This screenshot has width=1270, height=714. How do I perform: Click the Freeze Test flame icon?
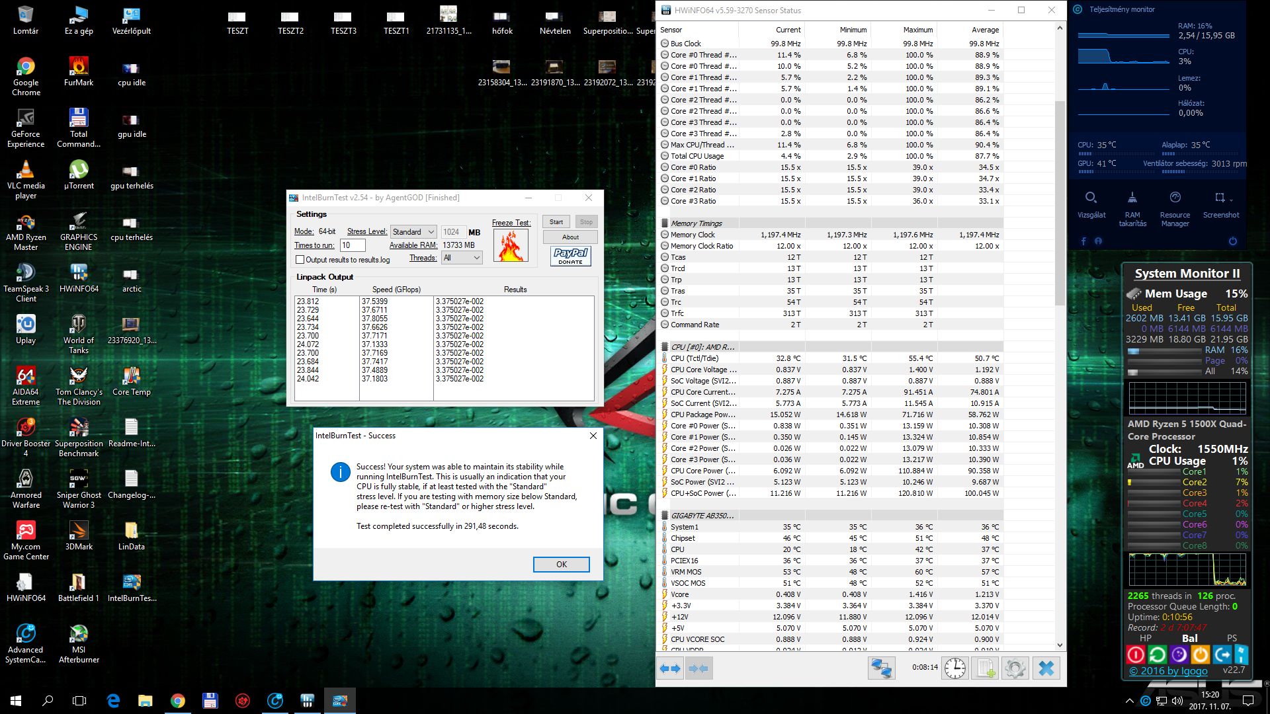point(511,245)
